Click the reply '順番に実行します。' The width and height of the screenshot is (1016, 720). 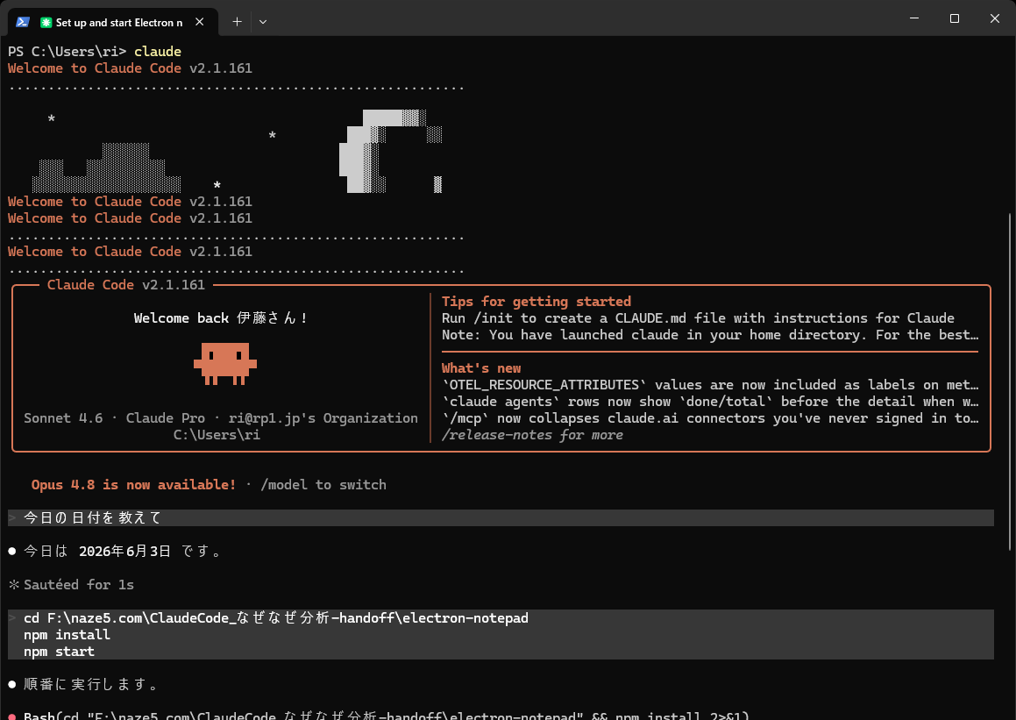point(91,684)
